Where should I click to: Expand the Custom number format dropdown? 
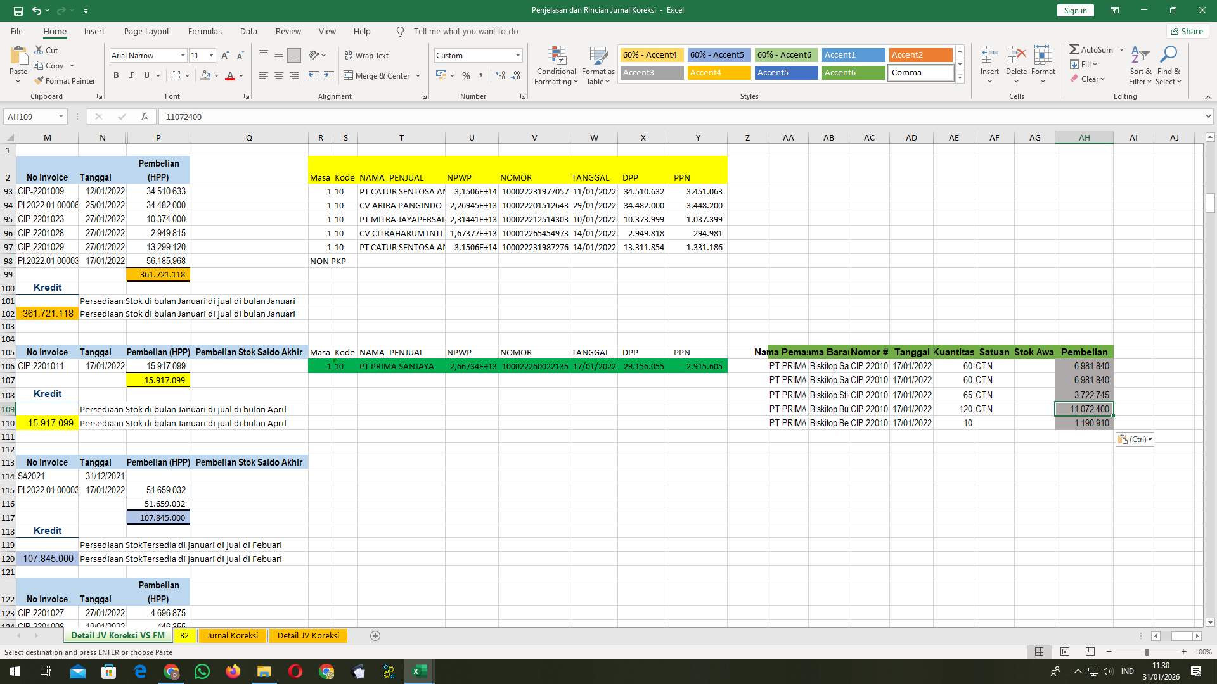click(x=518, y=55)
